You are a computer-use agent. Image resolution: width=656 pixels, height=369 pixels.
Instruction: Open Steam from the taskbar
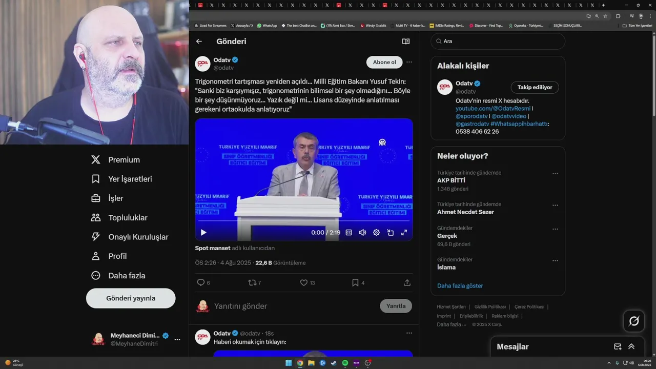tap(334, 363)
